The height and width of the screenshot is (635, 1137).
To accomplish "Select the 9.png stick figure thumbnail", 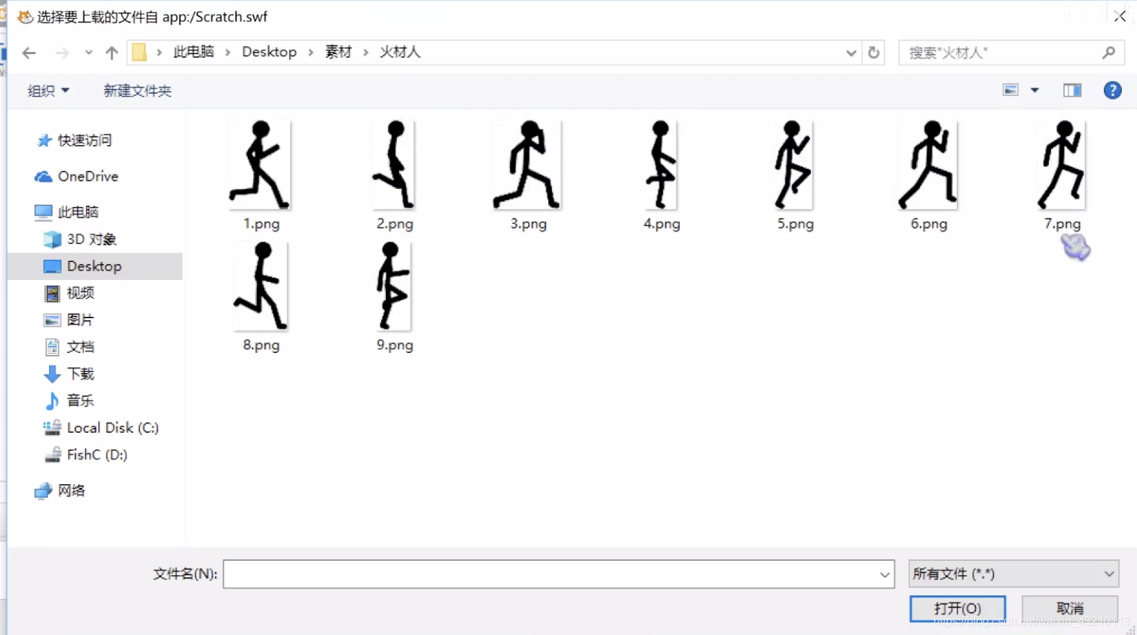I will tap(394, 286).
